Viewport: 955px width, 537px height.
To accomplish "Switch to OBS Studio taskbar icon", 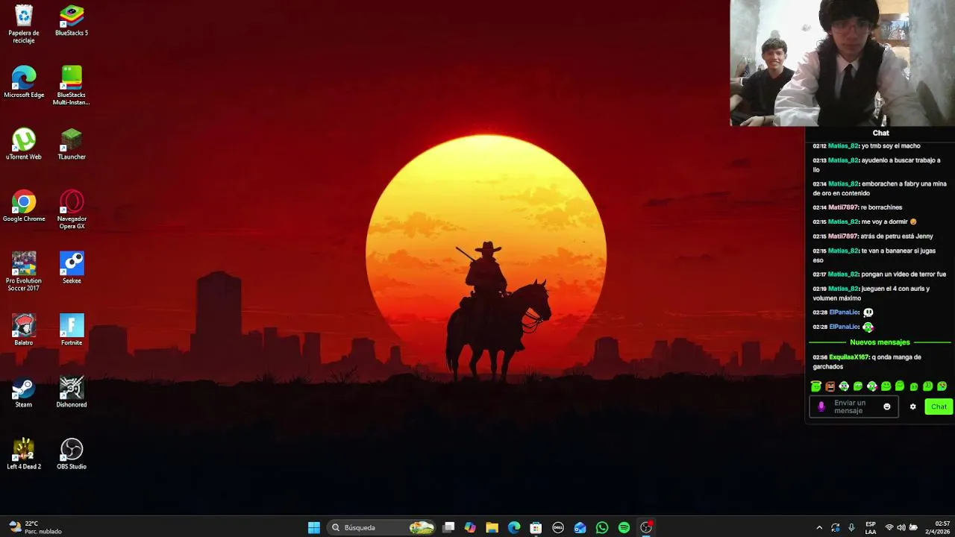I will click(x=646, y=527).
